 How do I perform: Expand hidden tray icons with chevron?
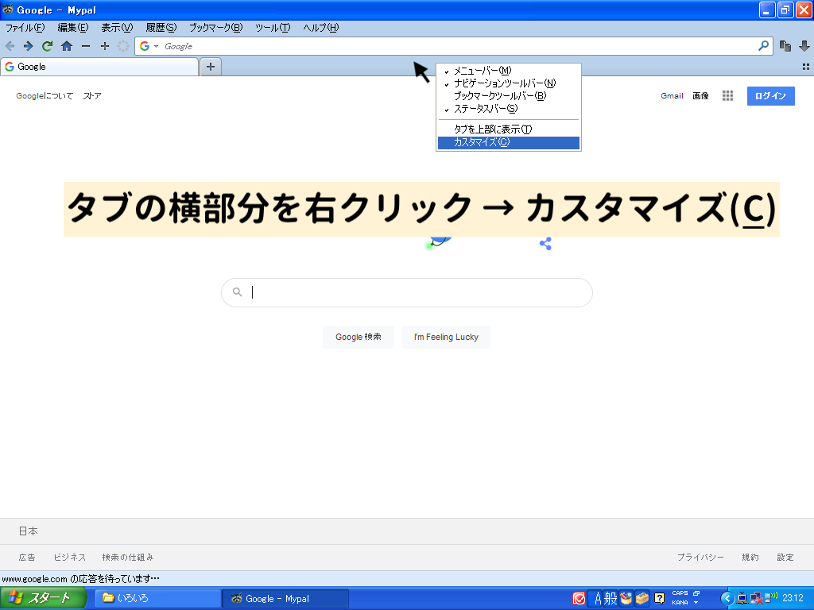[727, 599]
